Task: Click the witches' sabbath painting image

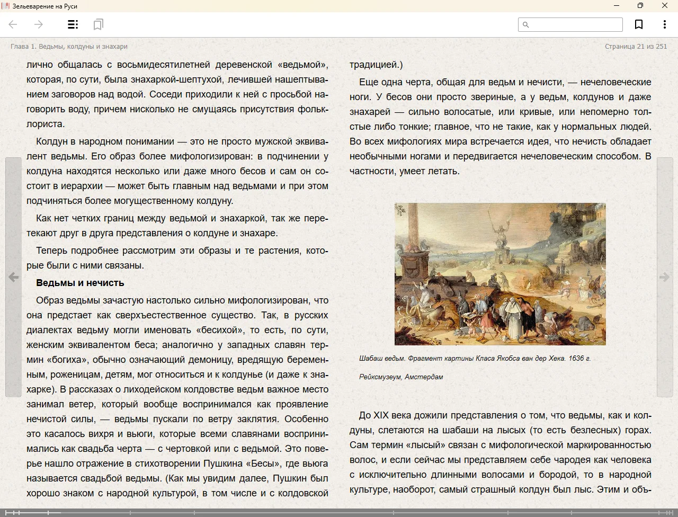Action: (500, 274)
